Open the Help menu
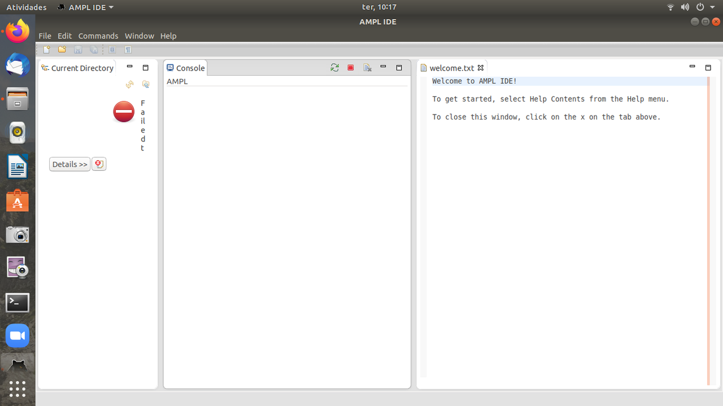The image size is (723, 406). 168,36
